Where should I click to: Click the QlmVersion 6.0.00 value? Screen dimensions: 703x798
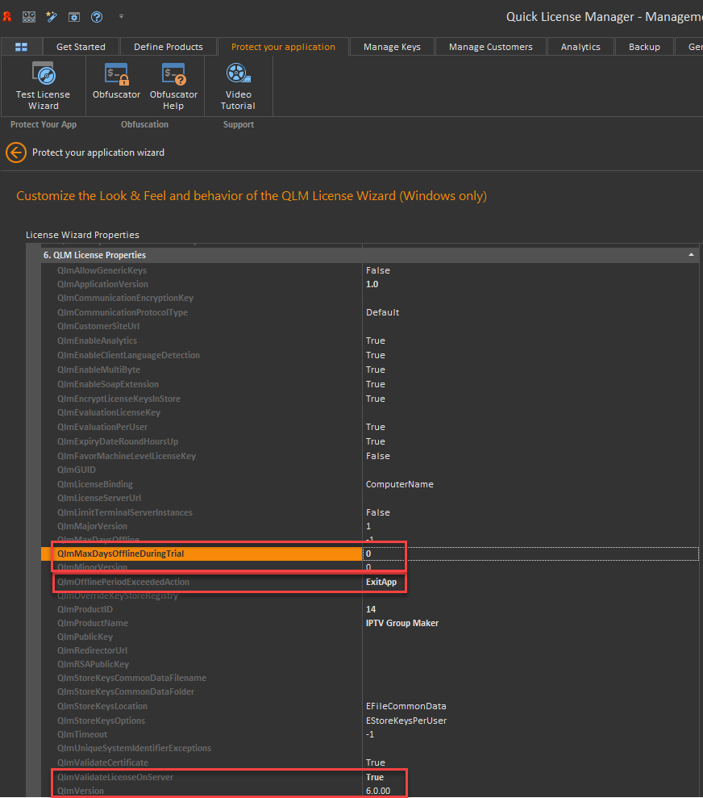[x=378, y=791]
